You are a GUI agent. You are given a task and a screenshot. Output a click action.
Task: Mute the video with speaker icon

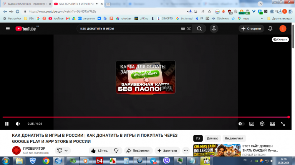coord(18,124)
